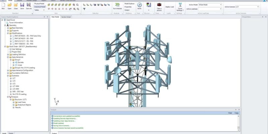Click the New file icon
Viewport: 268px width, 134px height.
coord(3,6)
